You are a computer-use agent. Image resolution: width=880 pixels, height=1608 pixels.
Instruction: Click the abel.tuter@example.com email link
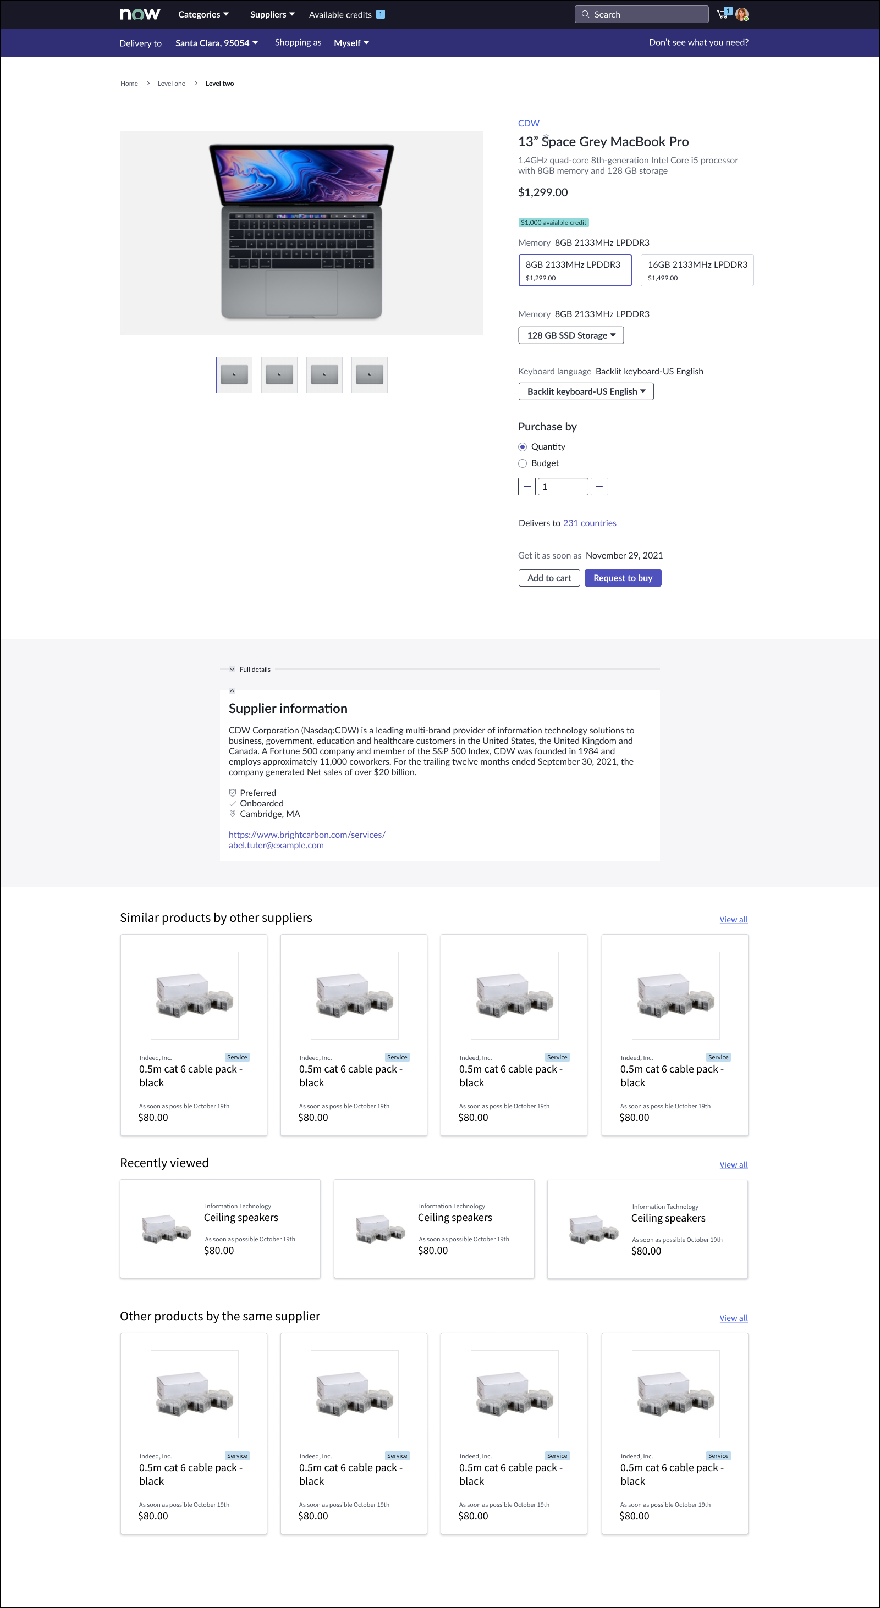(276, 845)
